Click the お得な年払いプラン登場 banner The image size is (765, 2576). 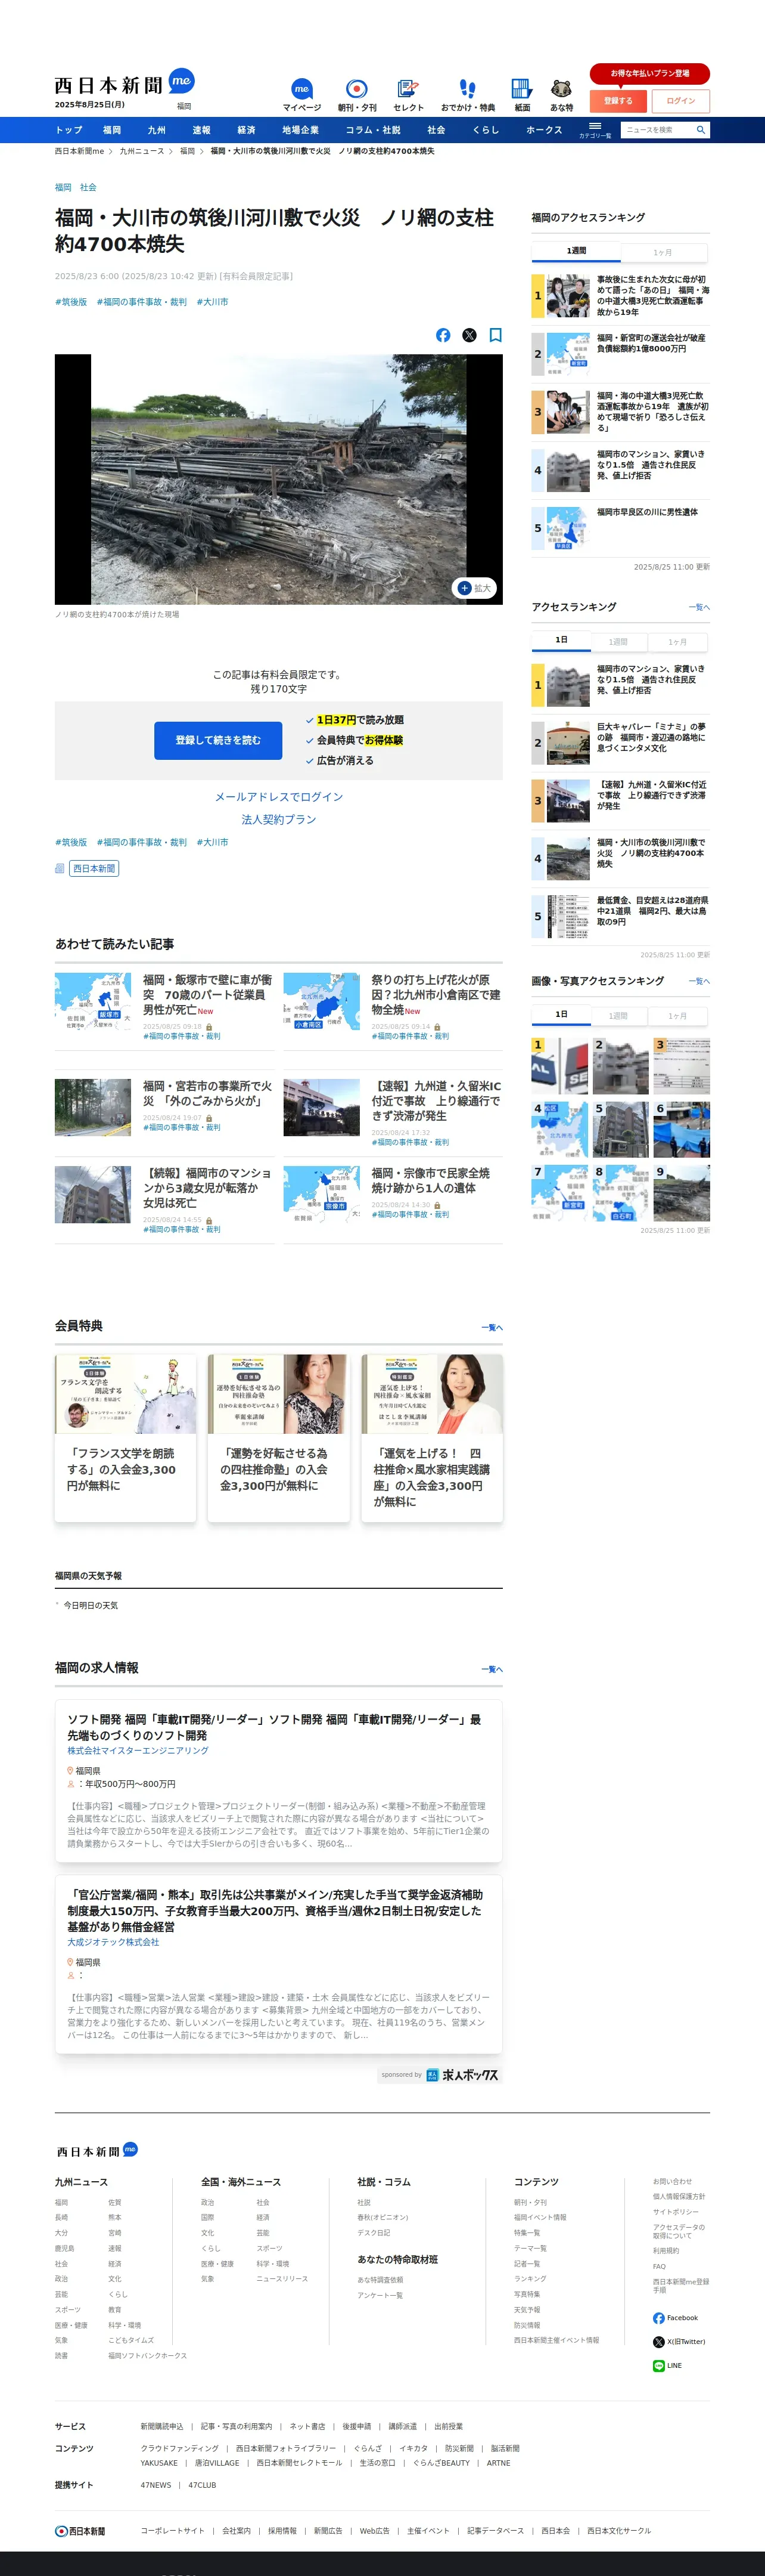click(649, 73)
